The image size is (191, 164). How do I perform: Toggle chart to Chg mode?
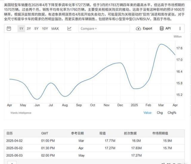tap(160, 113)
